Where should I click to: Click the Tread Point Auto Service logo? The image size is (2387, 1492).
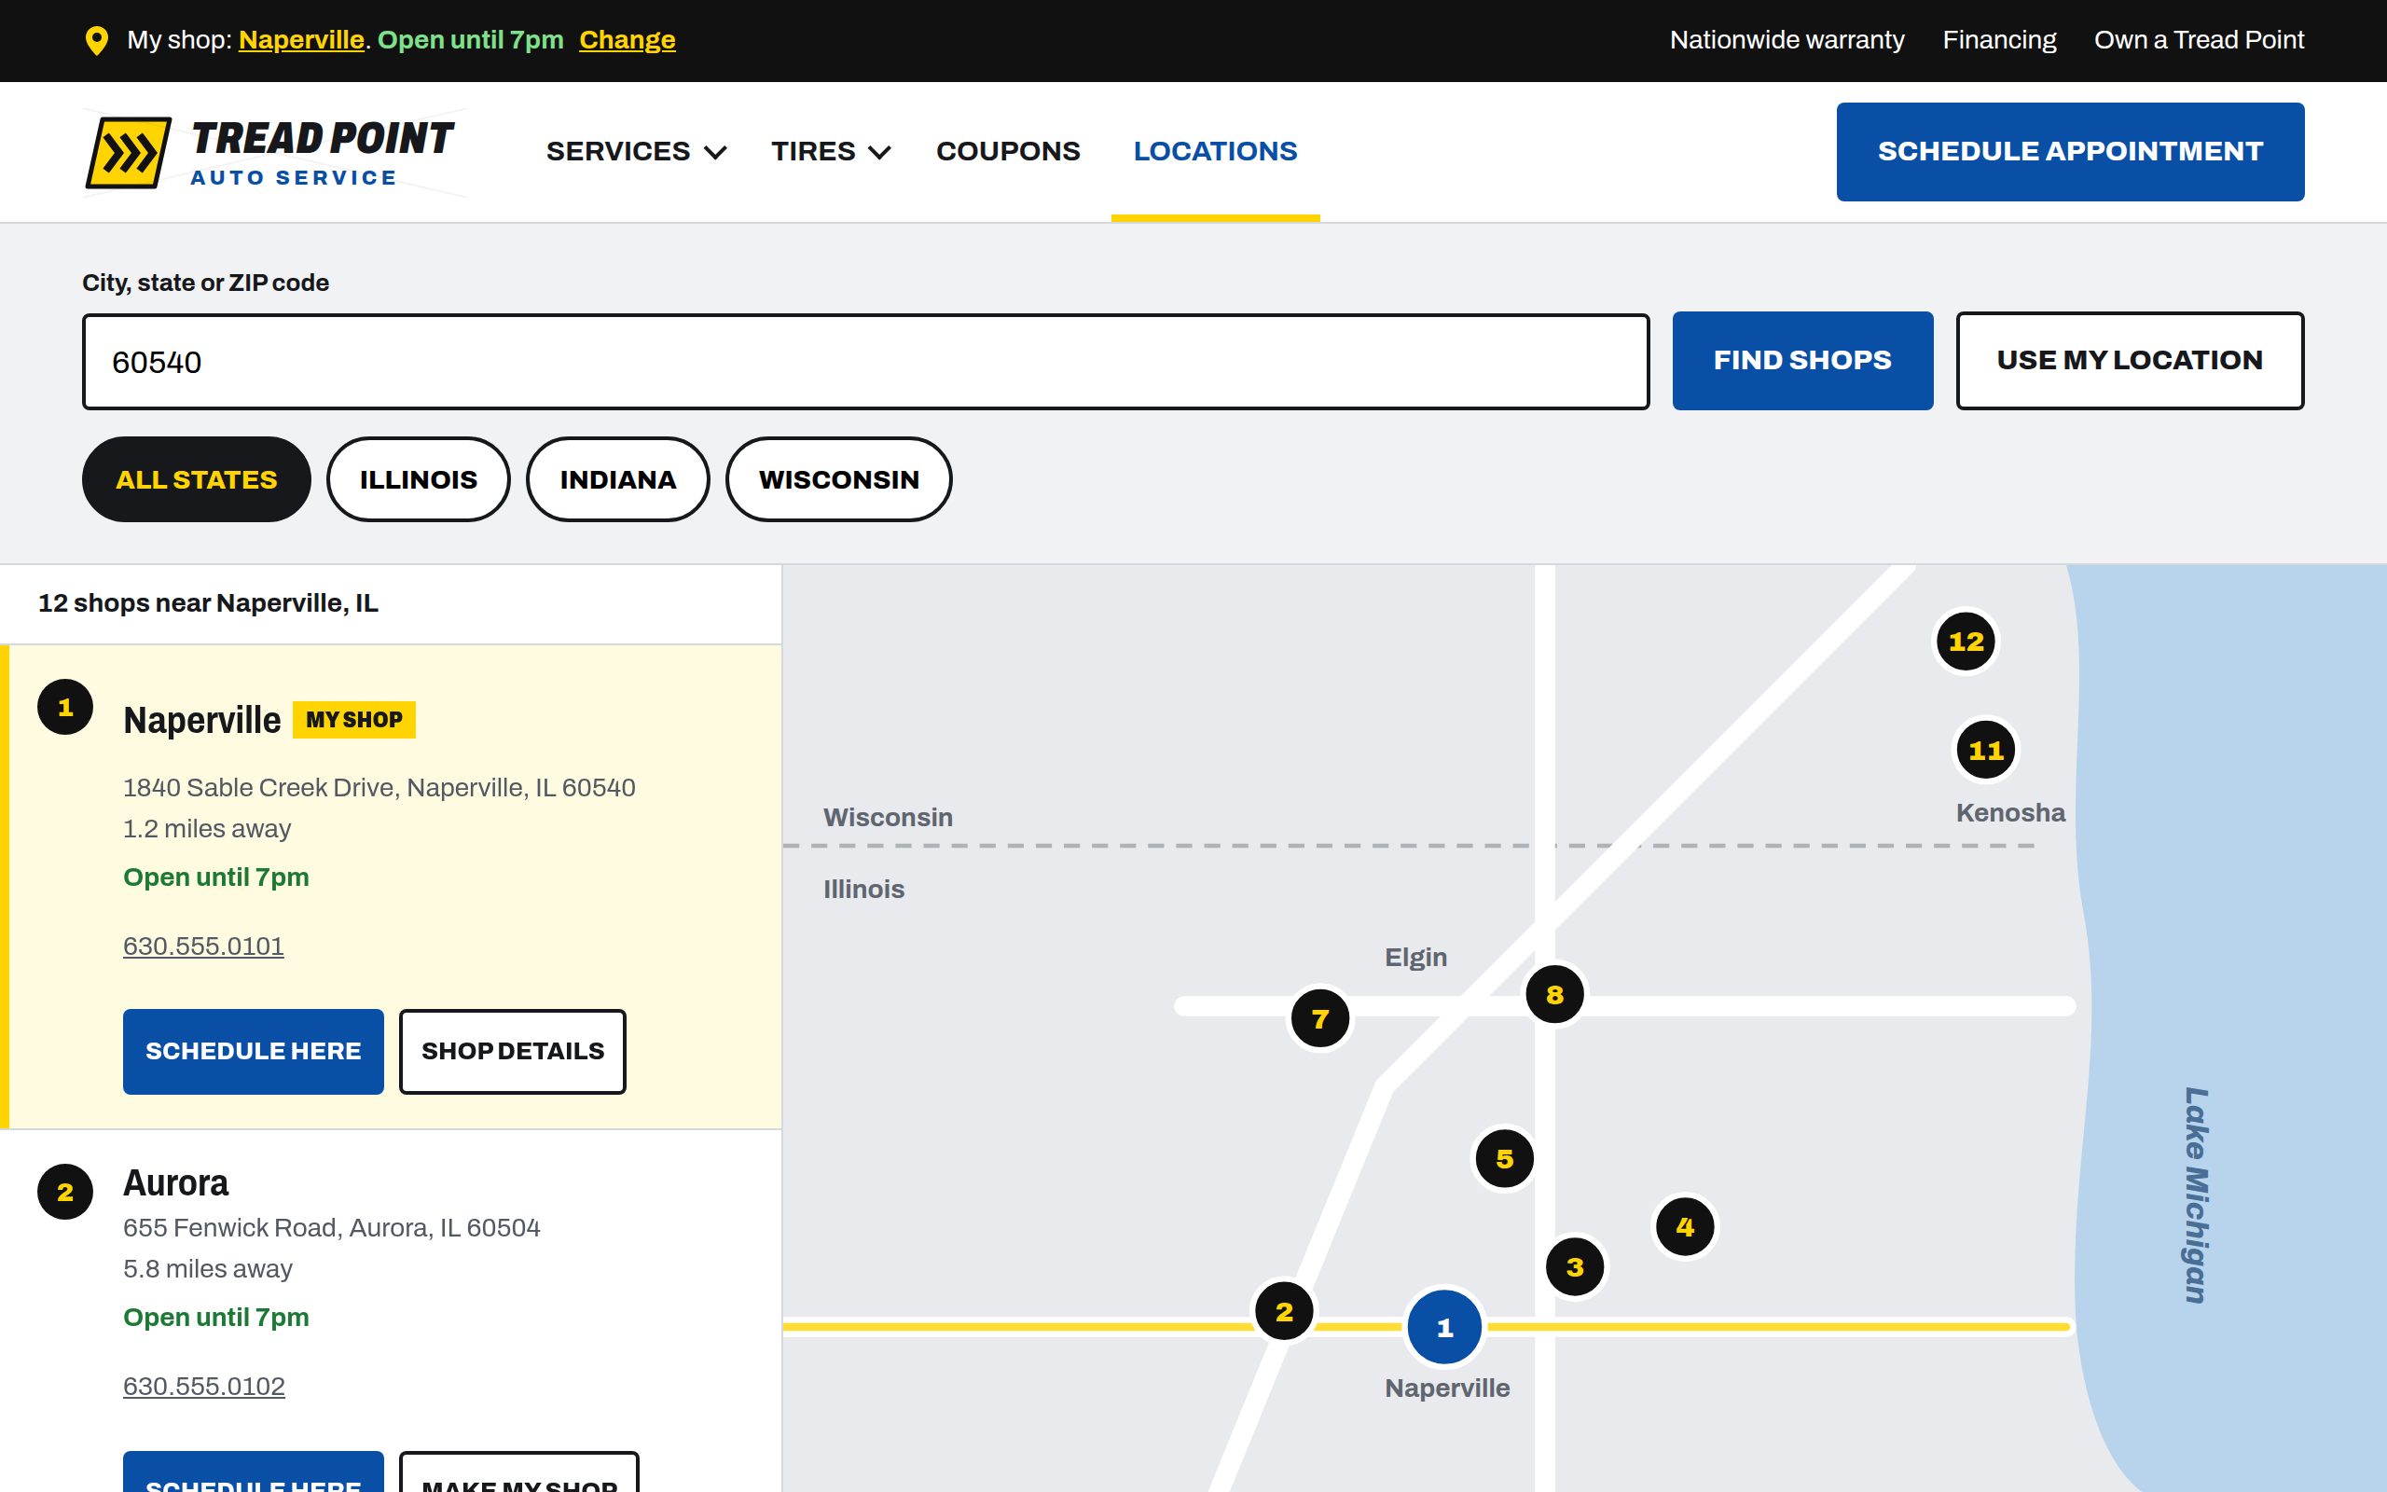click(x=273, y=152)
